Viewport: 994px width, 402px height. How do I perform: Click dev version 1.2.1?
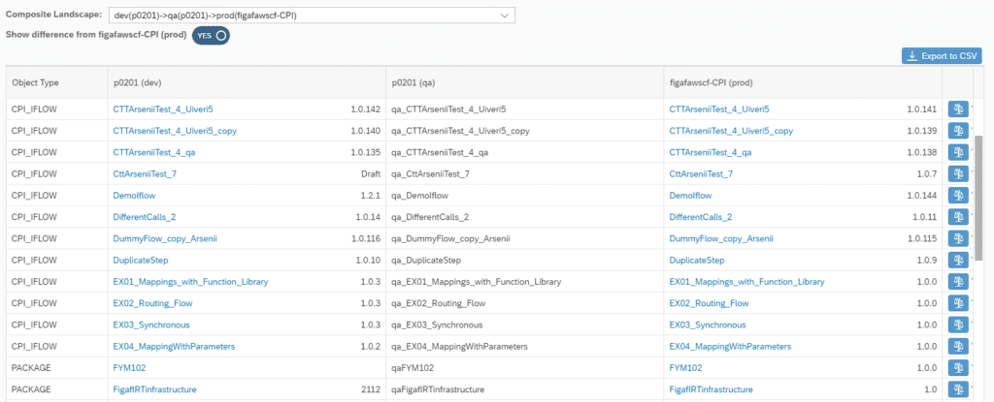(x=370, y=196)
